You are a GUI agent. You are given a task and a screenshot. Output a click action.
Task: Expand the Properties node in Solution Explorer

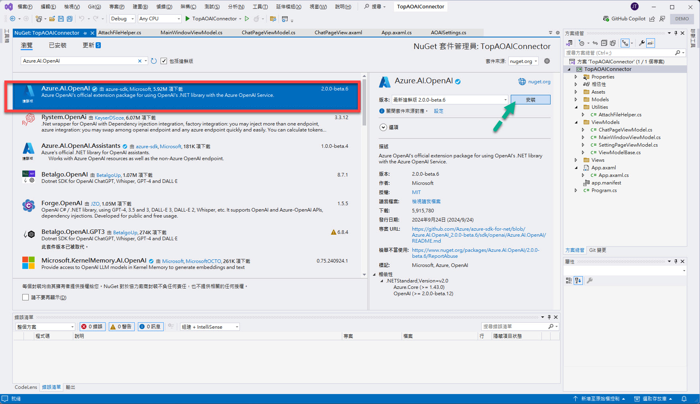click(x=576, y=77)
